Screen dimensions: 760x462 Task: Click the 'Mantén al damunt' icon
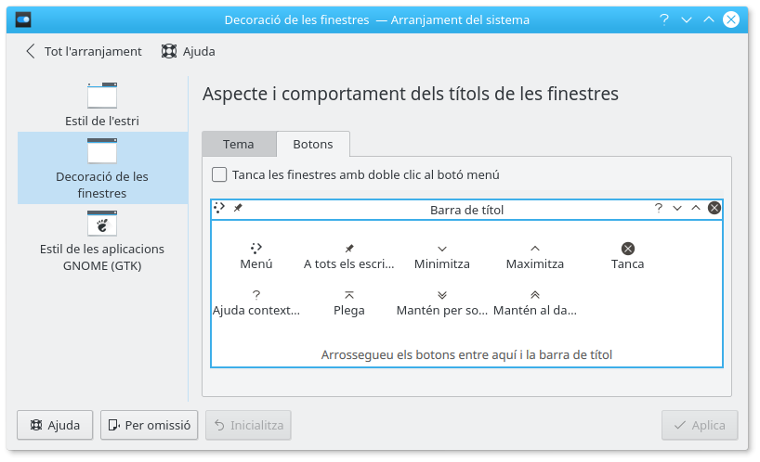click(535, 294)
